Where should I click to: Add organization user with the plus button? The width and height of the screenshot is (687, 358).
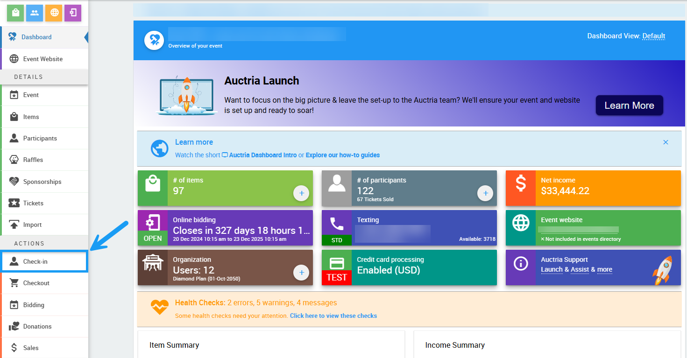301,272
